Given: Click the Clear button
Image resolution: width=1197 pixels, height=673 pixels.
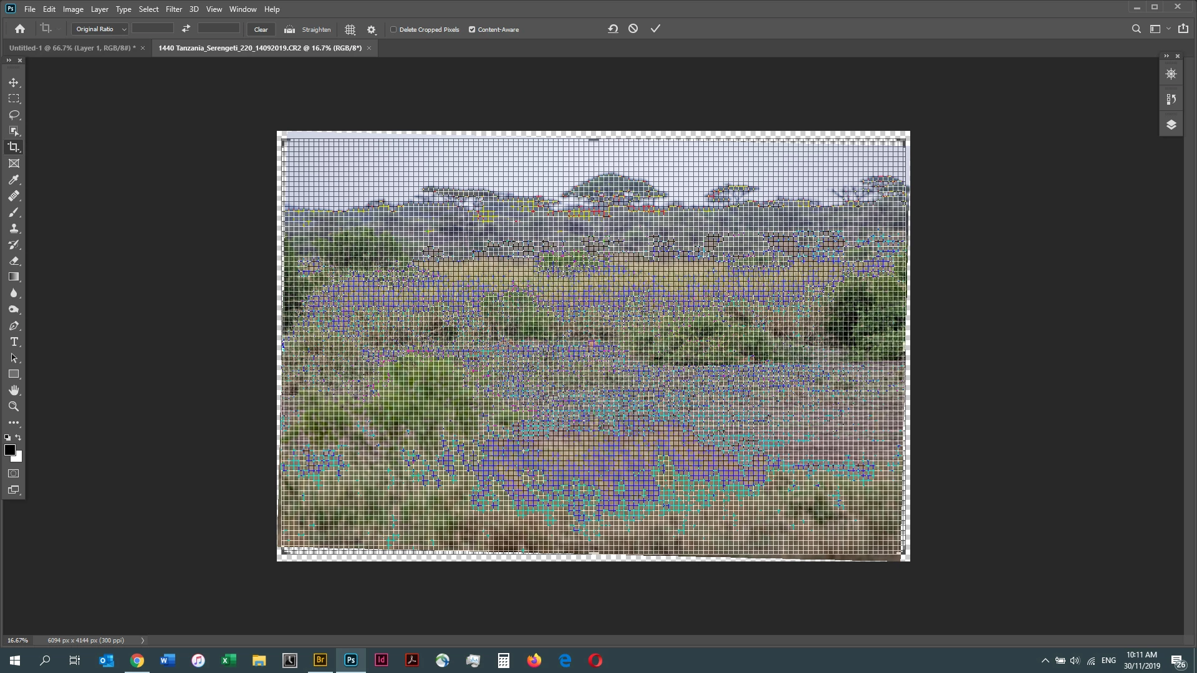Looking at the screenshot, I should coord(261,29).
